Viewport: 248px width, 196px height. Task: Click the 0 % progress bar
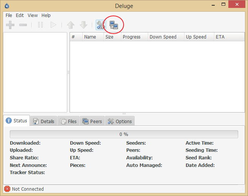pos(124,134)
